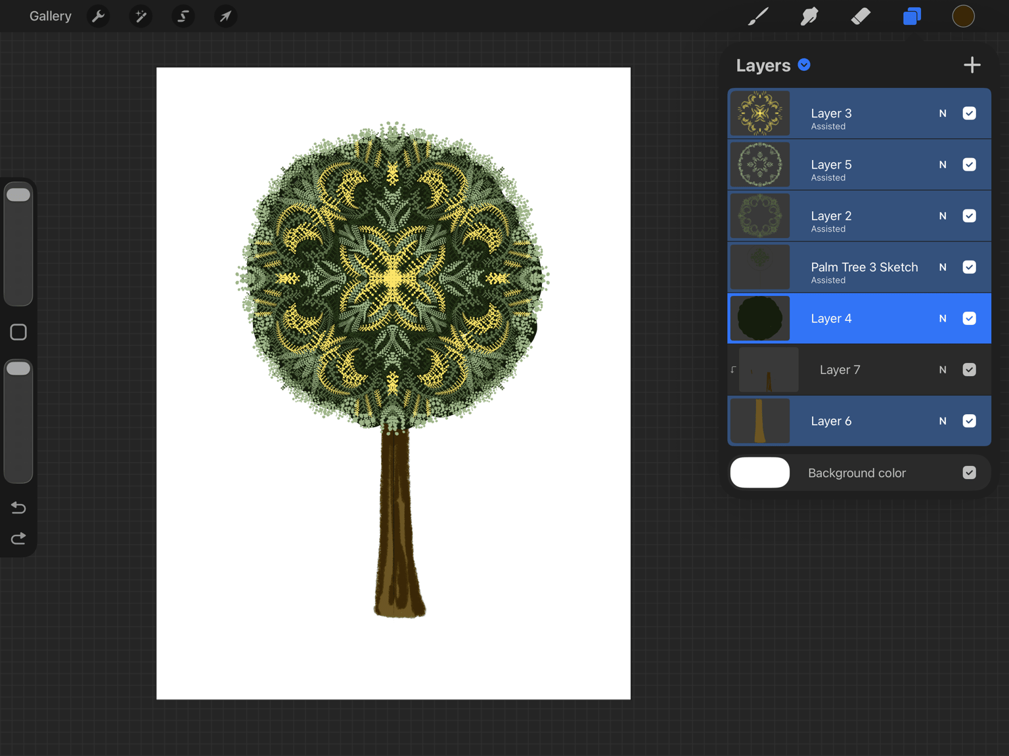Click "Assisted" label under Layer 3
This screenshot has width=1009, height=756.
coord(828,127)
